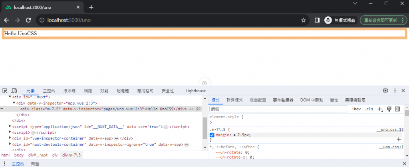The image size is (409, 167).
Task: Open the tab search chevron
Action: [355, 3]
